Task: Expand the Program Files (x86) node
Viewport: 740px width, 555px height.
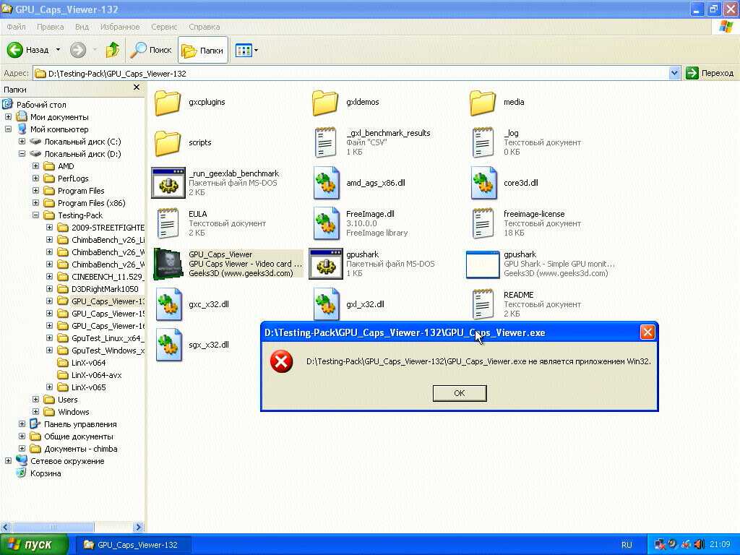Action: [35, 202]
